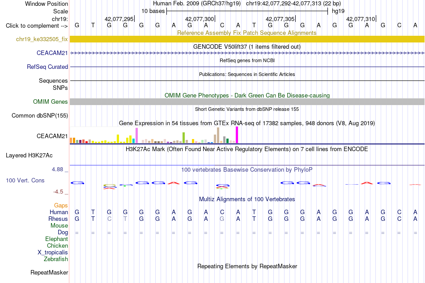This screenshot has height=283, width=425.
Task: Click the Layered H3K27Ac track label
Action: [29, 155]
